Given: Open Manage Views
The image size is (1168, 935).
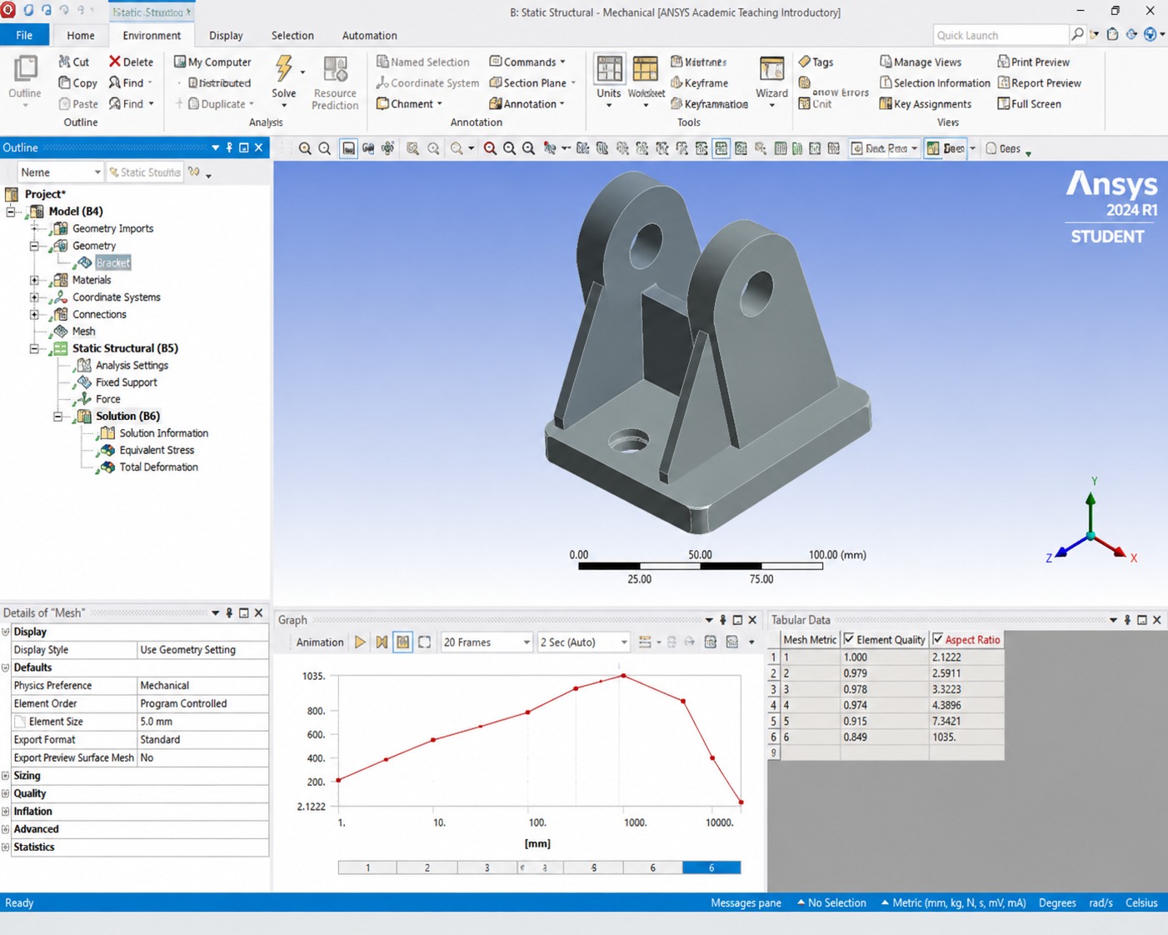Looking at the screenshot, I should (921, 62).
